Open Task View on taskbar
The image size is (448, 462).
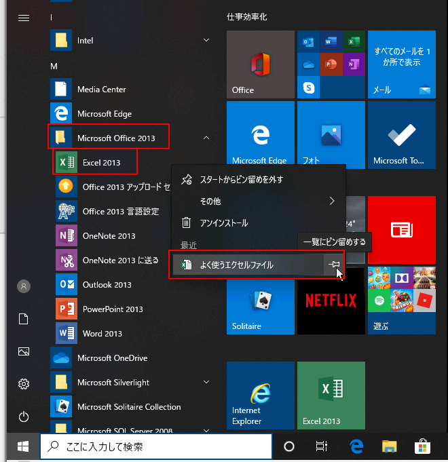pyautogui.click(x=321, y=446)
